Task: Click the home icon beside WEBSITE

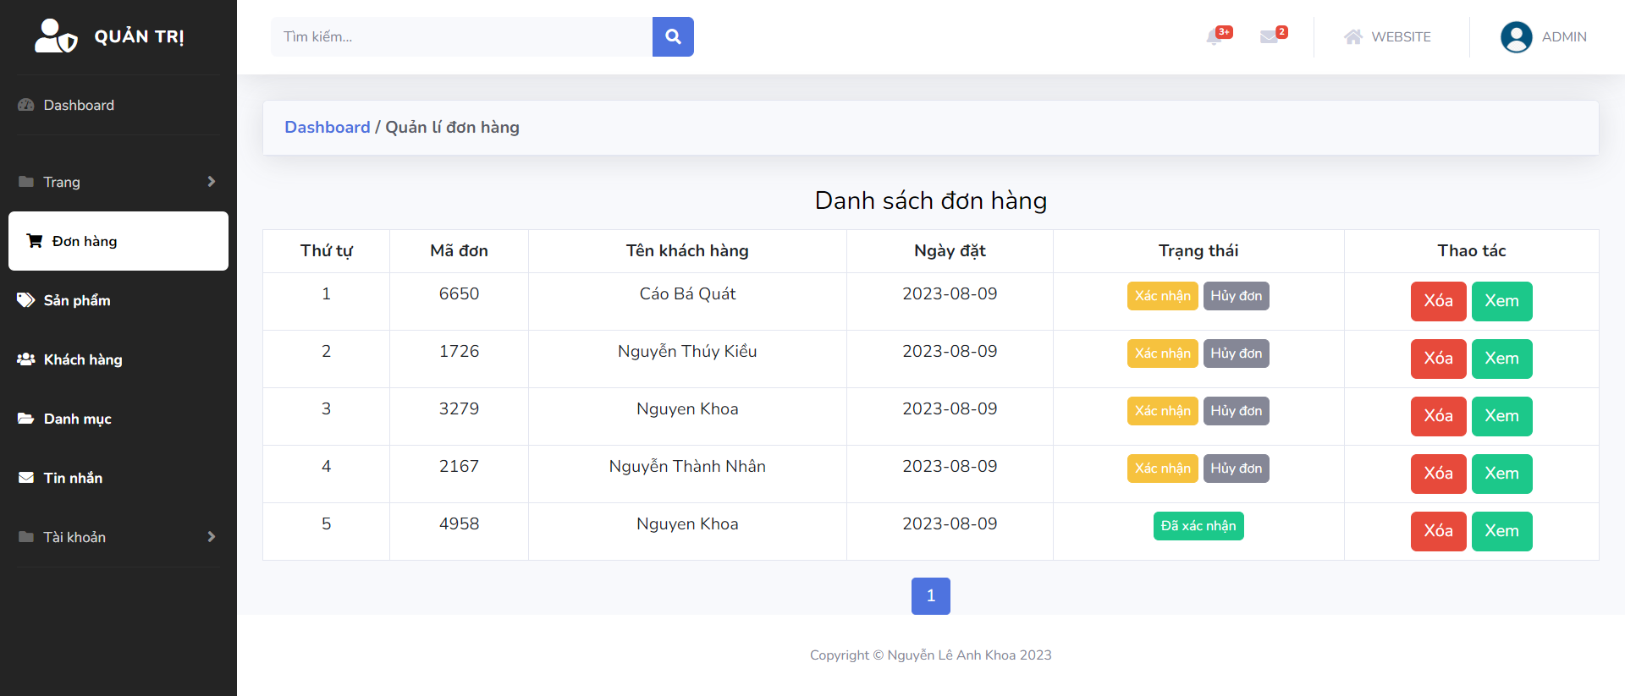Action: 1353,36
